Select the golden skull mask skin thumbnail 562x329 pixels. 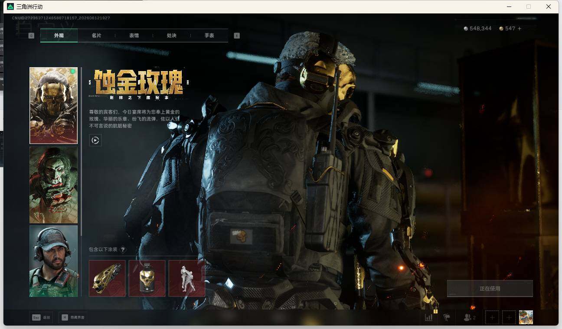pos(53,105)
